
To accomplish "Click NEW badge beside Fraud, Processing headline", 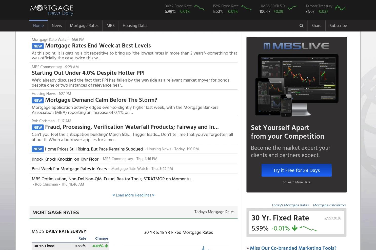I will 38,127.
